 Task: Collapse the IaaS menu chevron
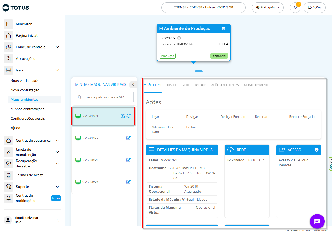coord(57,70)
